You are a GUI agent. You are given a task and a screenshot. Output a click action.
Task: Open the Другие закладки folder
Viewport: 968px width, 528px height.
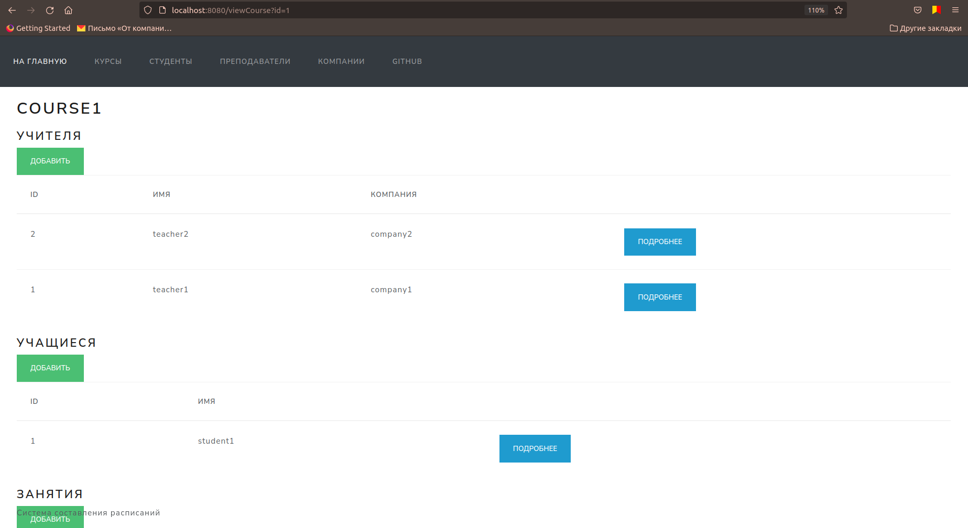point(925,28)
